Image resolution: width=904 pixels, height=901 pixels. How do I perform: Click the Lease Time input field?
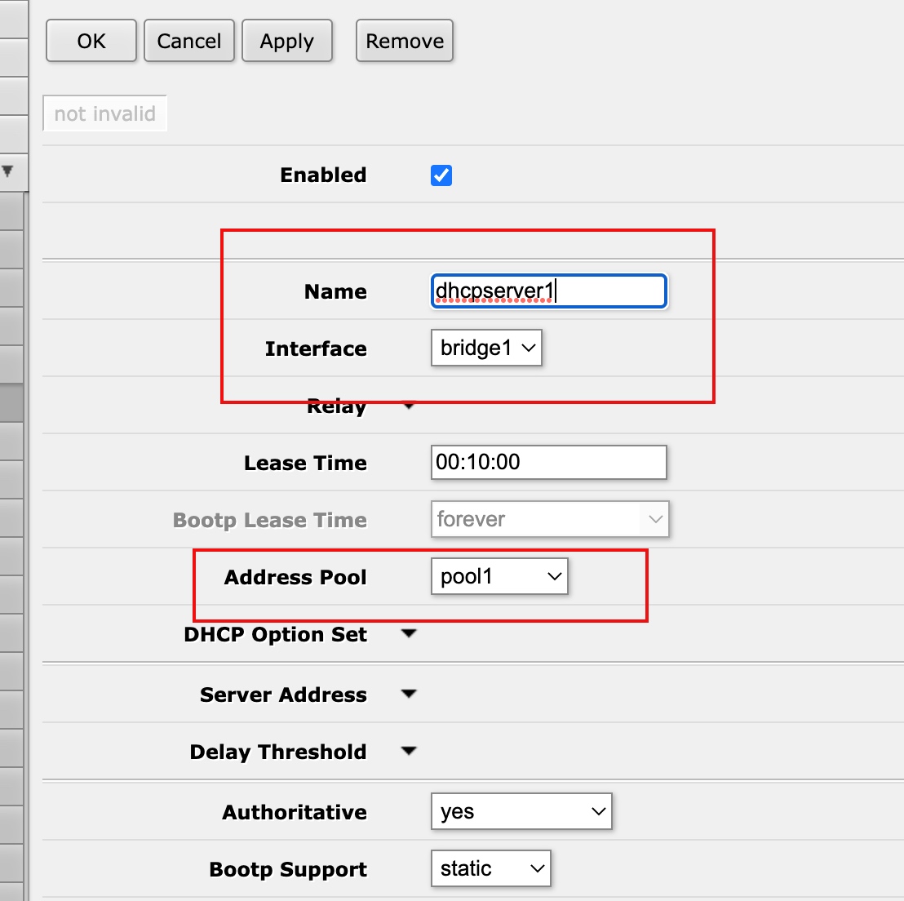(548, 463)
